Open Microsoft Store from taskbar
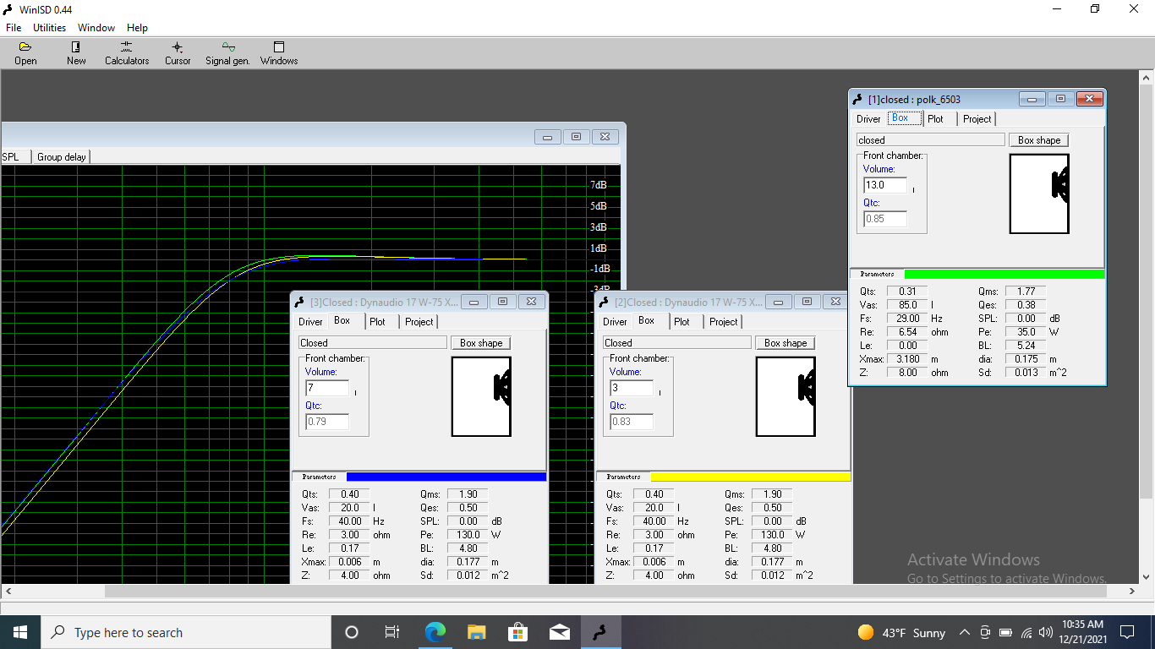1155x649 pixels. 517,632
